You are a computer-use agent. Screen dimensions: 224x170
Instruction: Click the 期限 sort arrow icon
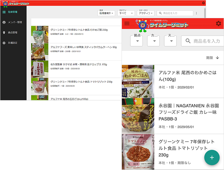[217, 58]
